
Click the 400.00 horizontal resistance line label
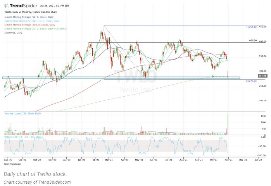coord(253,41)
